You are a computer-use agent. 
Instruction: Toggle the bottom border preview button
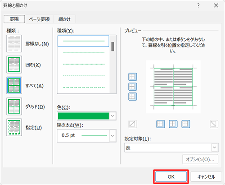[133, 97]
